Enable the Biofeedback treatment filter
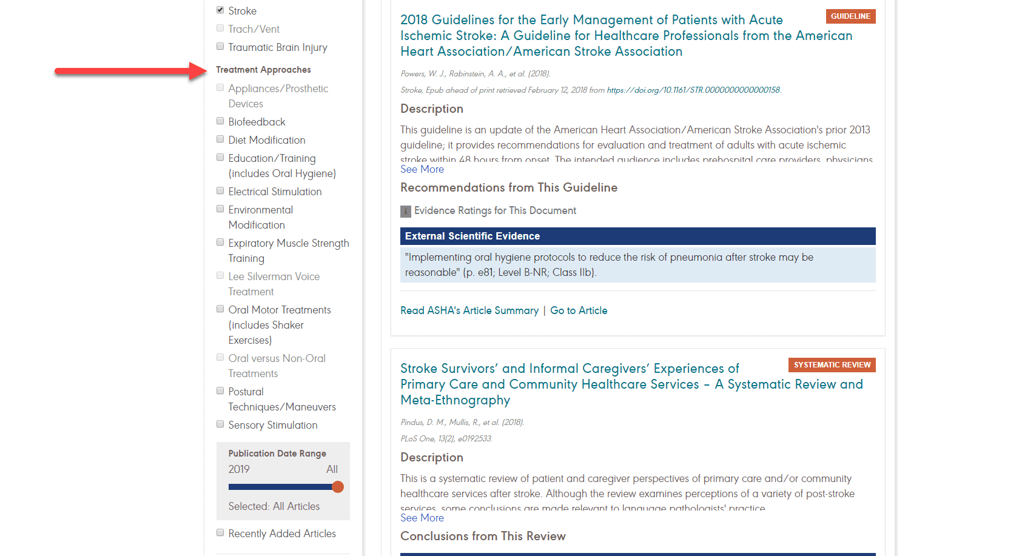This screenshot has height=556, width=1022. pos(220,121)
